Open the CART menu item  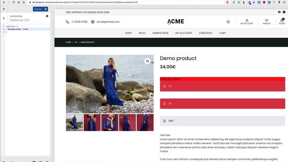click(223, 33)
